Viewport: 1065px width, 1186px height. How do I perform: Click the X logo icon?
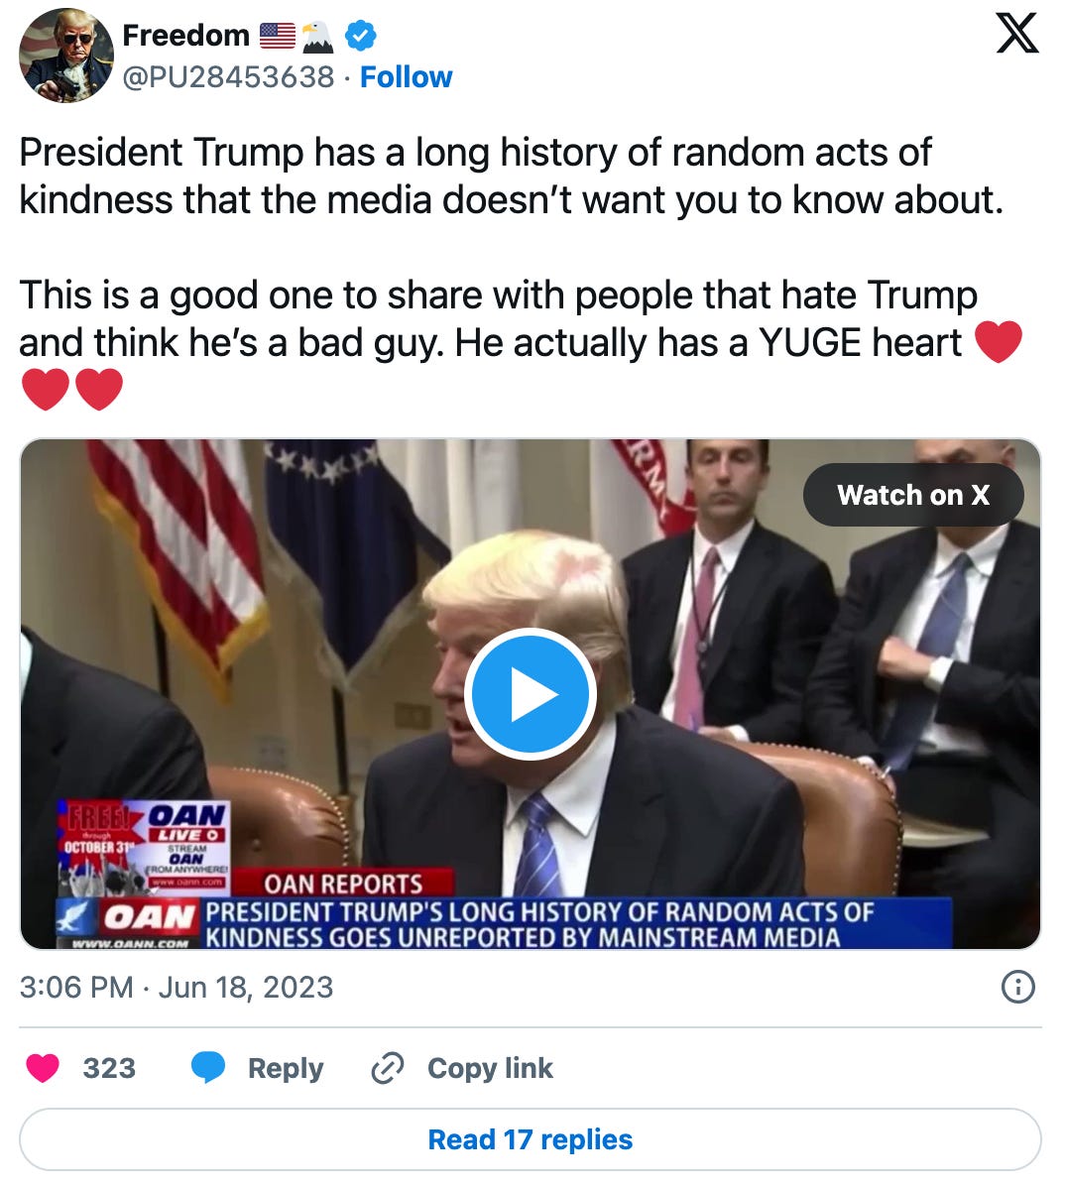click(1016, 34)
